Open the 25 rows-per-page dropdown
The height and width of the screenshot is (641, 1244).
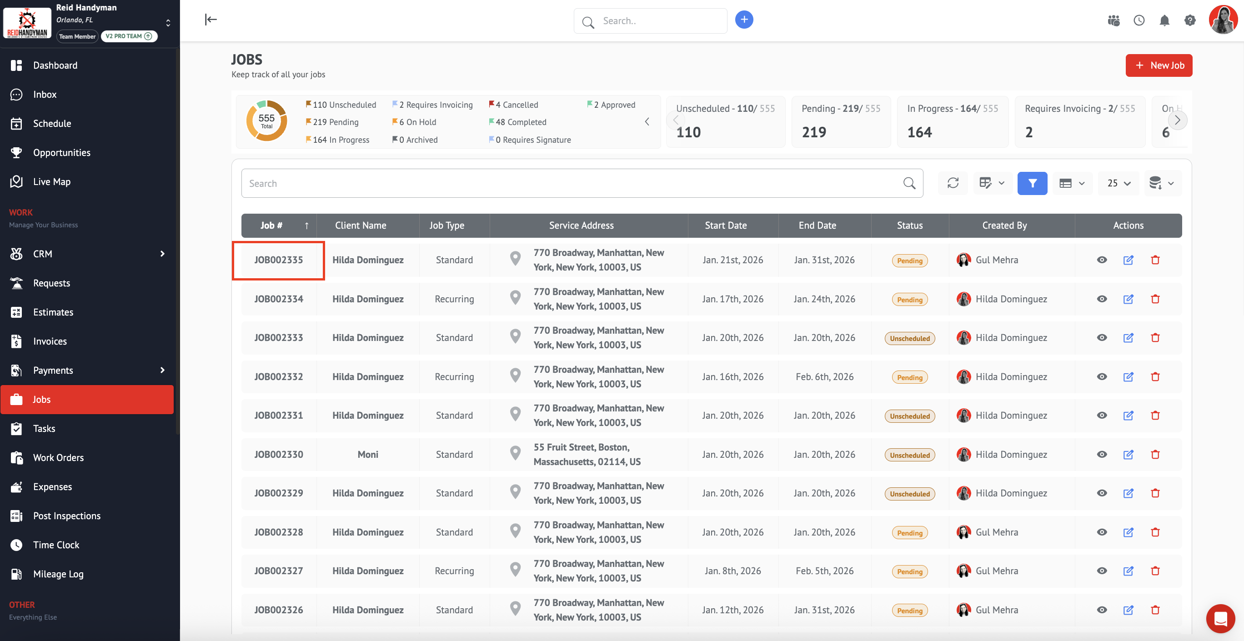pyautogui.click(x=1119, y=183)
